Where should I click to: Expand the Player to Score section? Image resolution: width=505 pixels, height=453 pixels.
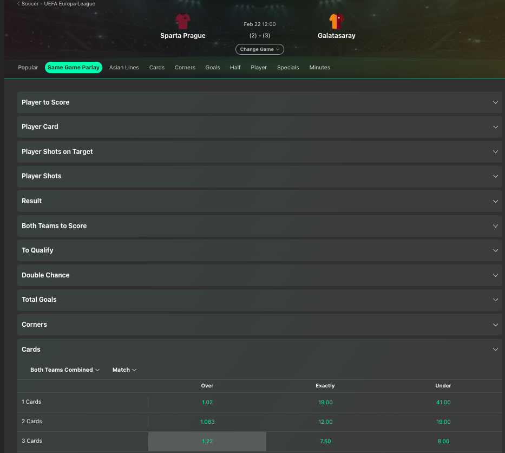260,102
